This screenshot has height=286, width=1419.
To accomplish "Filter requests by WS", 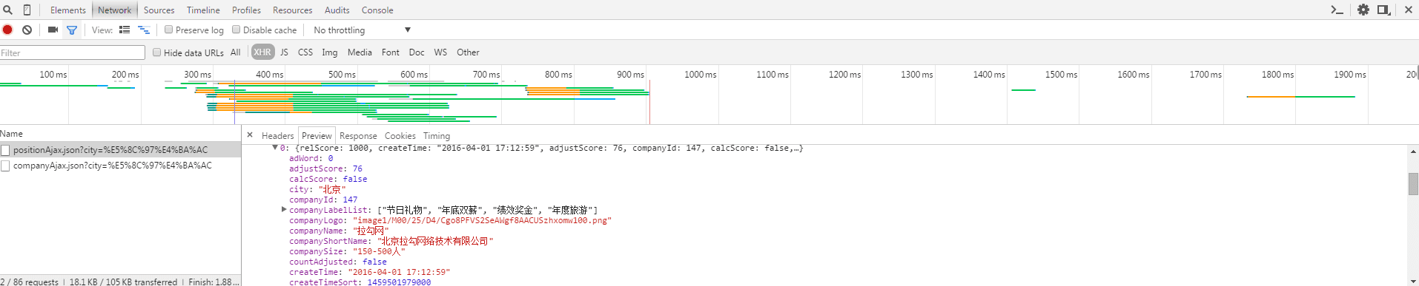I will [440, 52].
